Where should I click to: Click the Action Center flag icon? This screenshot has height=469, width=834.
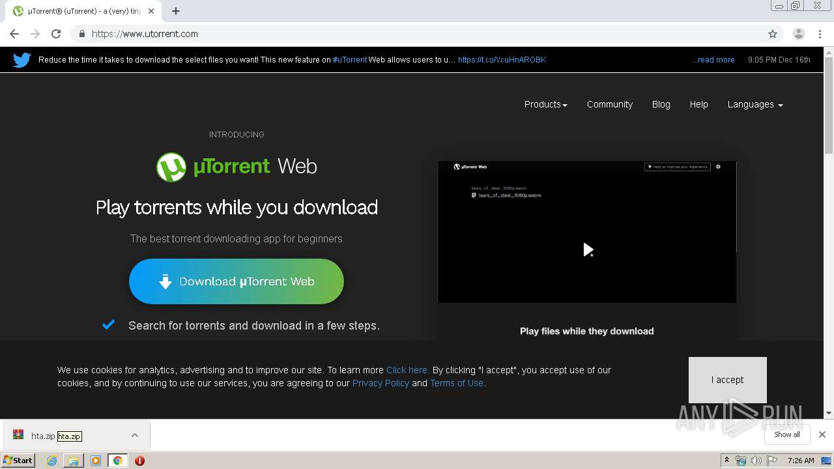tap(772, 461)
